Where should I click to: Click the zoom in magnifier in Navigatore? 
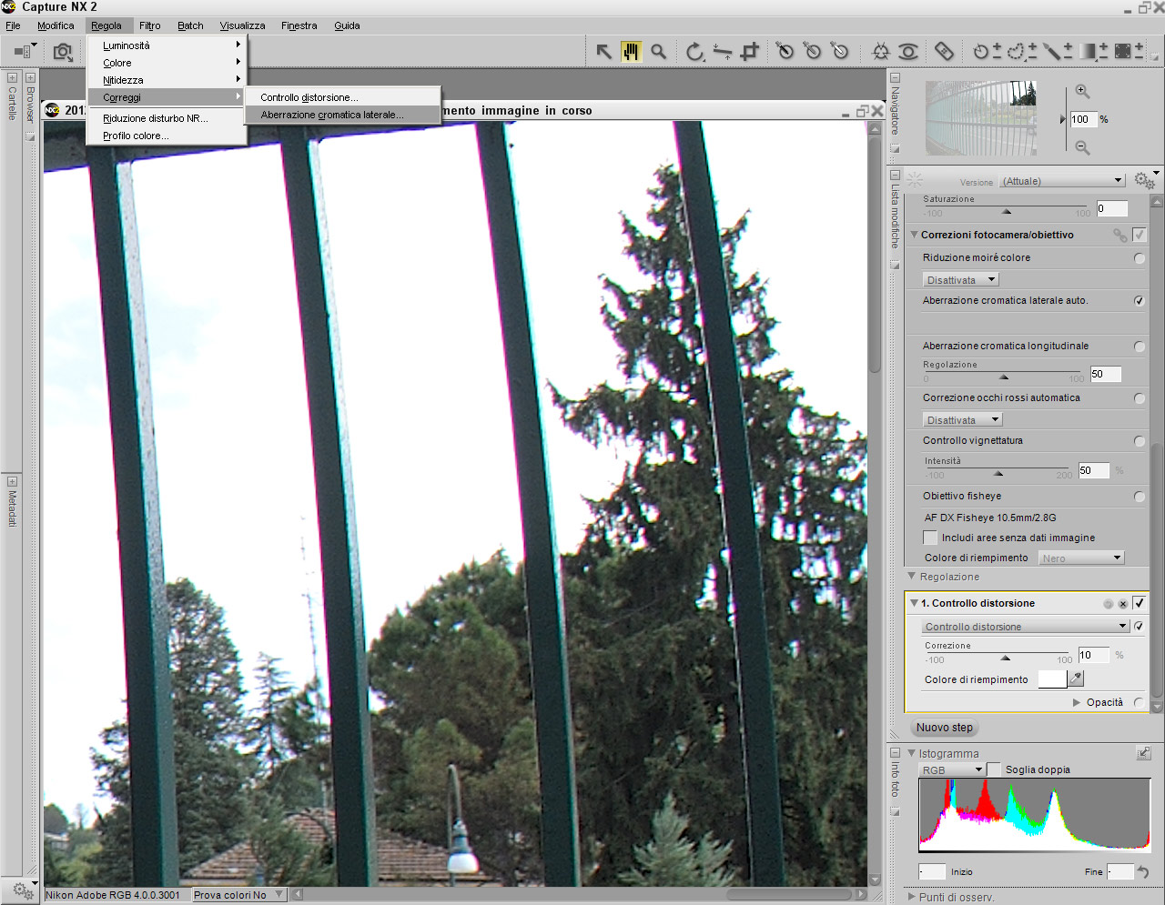(x=1082, y=91)
